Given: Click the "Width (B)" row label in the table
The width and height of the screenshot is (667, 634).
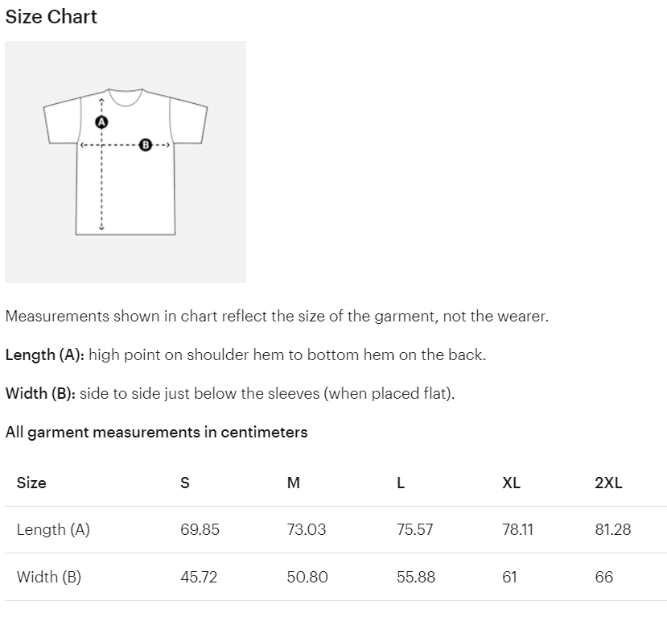Looking at the screenshot, I should tap(48, 577).
